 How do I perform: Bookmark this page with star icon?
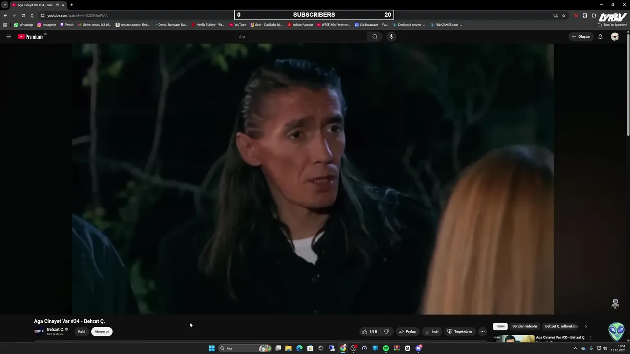pyautogui.click(x=564, y=15)
